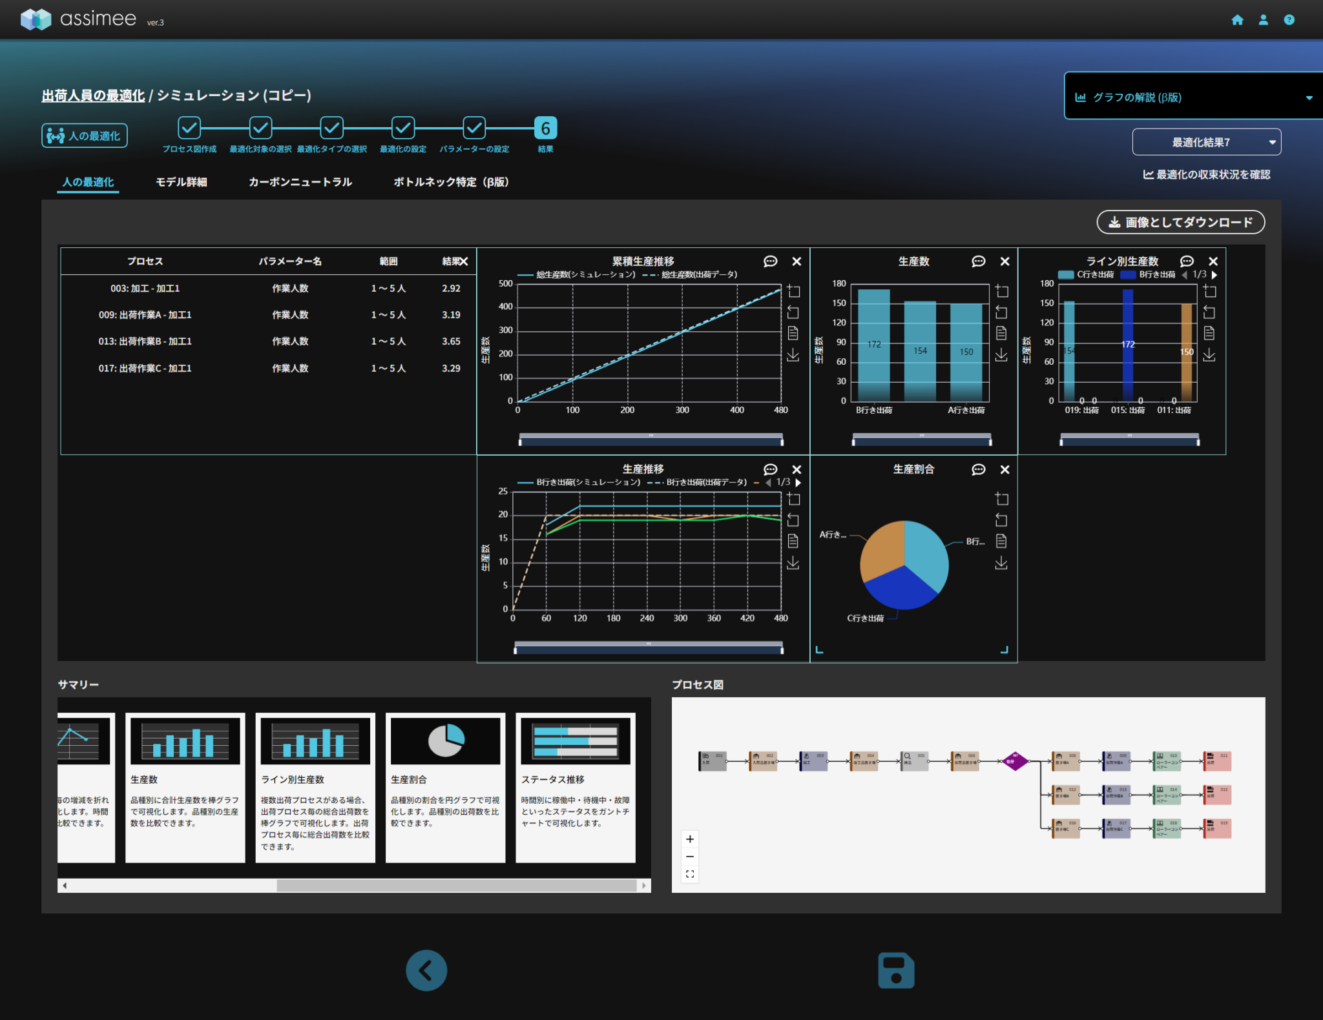This screenshot has width=1323, height=1020.
Task: Click 最適化の収束状況を確認 link
Action: pyautogui.click(x=1206, y=174)
